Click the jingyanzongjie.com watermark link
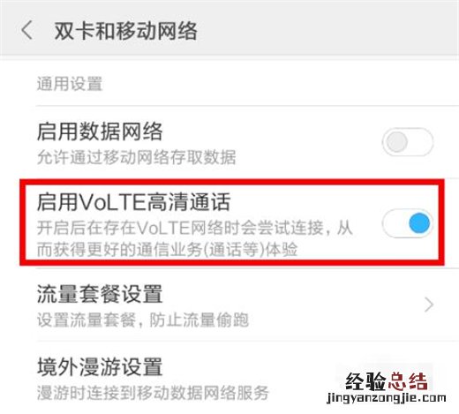Image resolution: width=459 pixels, height=414 pixels. coord(387,398)
